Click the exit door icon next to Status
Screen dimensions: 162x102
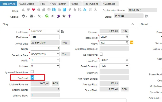click(146, 16)
